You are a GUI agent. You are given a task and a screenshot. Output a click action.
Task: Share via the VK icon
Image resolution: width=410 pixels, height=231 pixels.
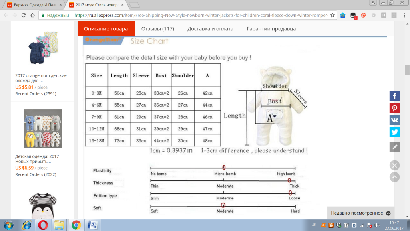(394, 120)
